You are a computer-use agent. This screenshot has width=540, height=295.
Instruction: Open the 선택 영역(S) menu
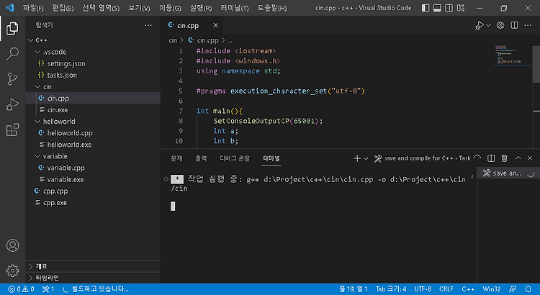tap(101, 8)
